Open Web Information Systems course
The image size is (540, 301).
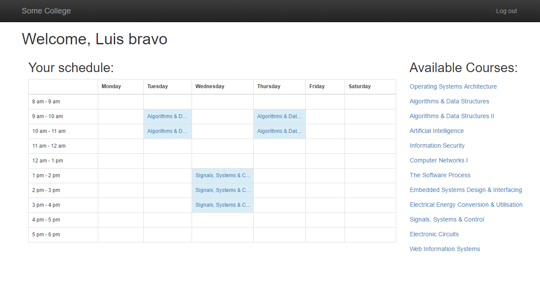pos(445,249)
